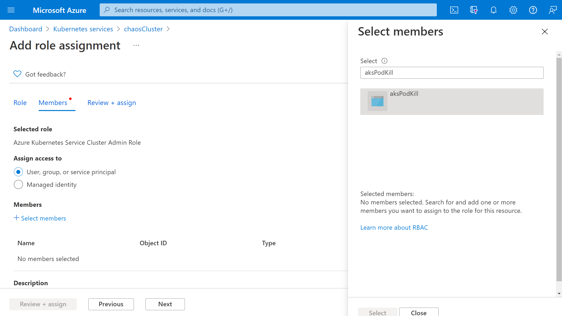Select the Role tab
The image size is (562, 316).
click(x=20, y=102)
